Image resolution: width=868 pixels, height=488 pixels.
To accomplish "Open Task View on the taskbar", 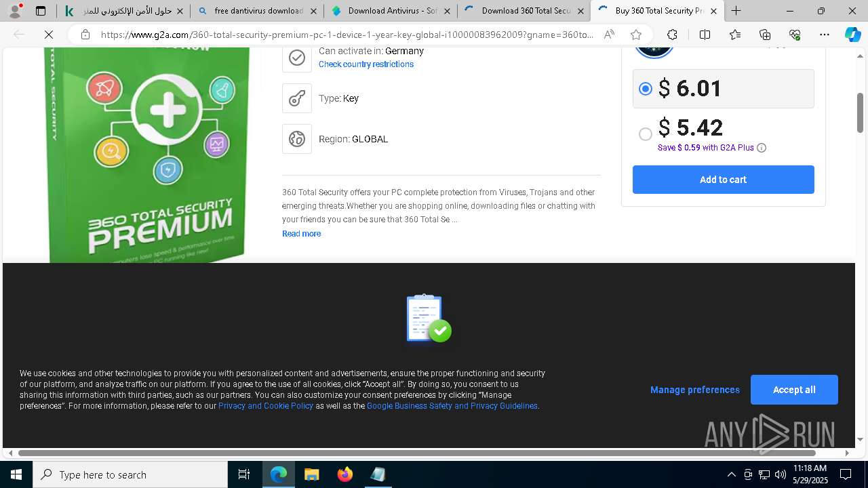I will click(244, 474).
